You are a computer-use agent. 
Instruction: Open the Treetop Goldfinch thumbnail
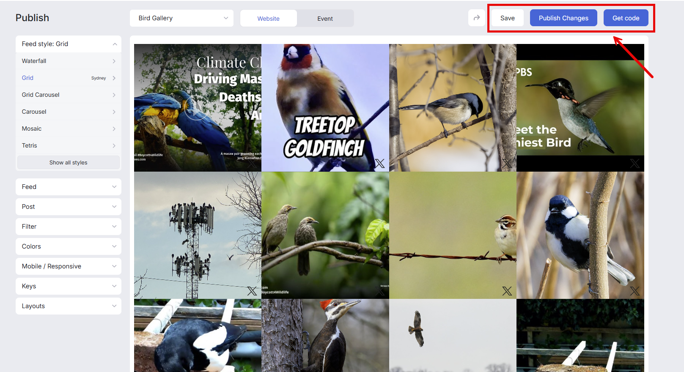tap(325, 108)
